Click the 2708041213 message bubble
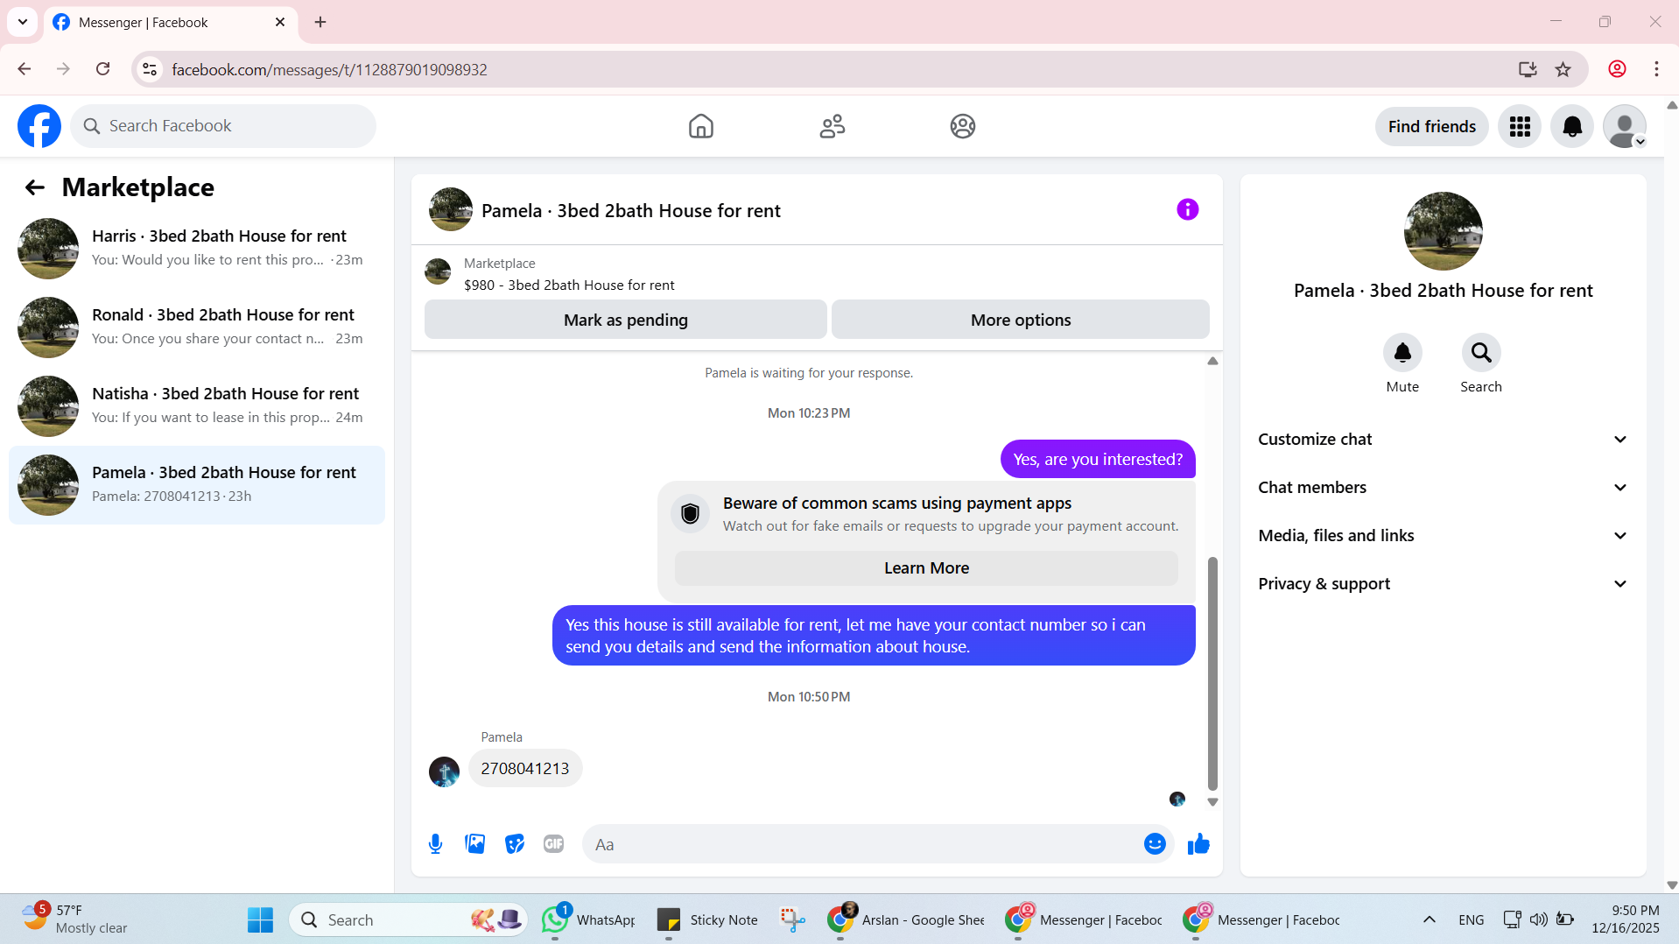 tap(525, 768)
